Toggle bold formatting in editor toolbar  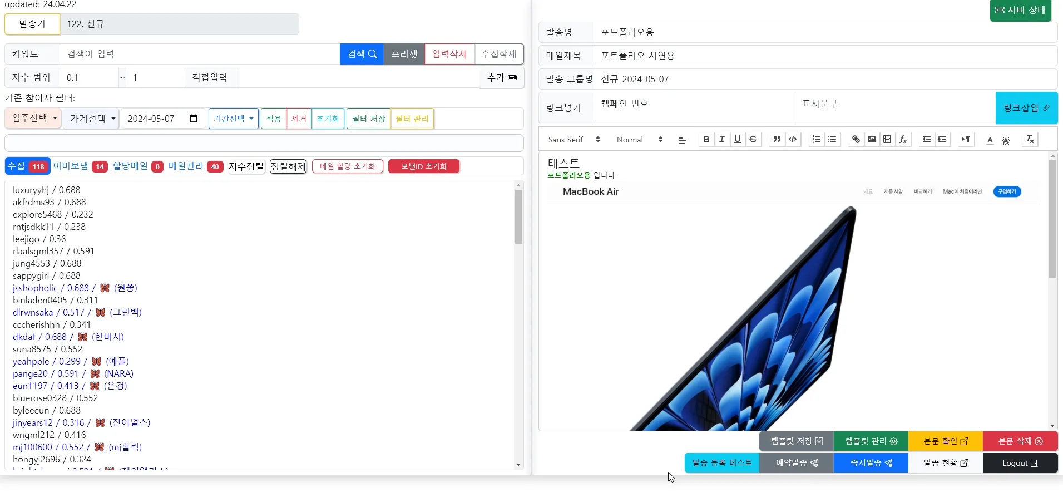pos(706,140)
